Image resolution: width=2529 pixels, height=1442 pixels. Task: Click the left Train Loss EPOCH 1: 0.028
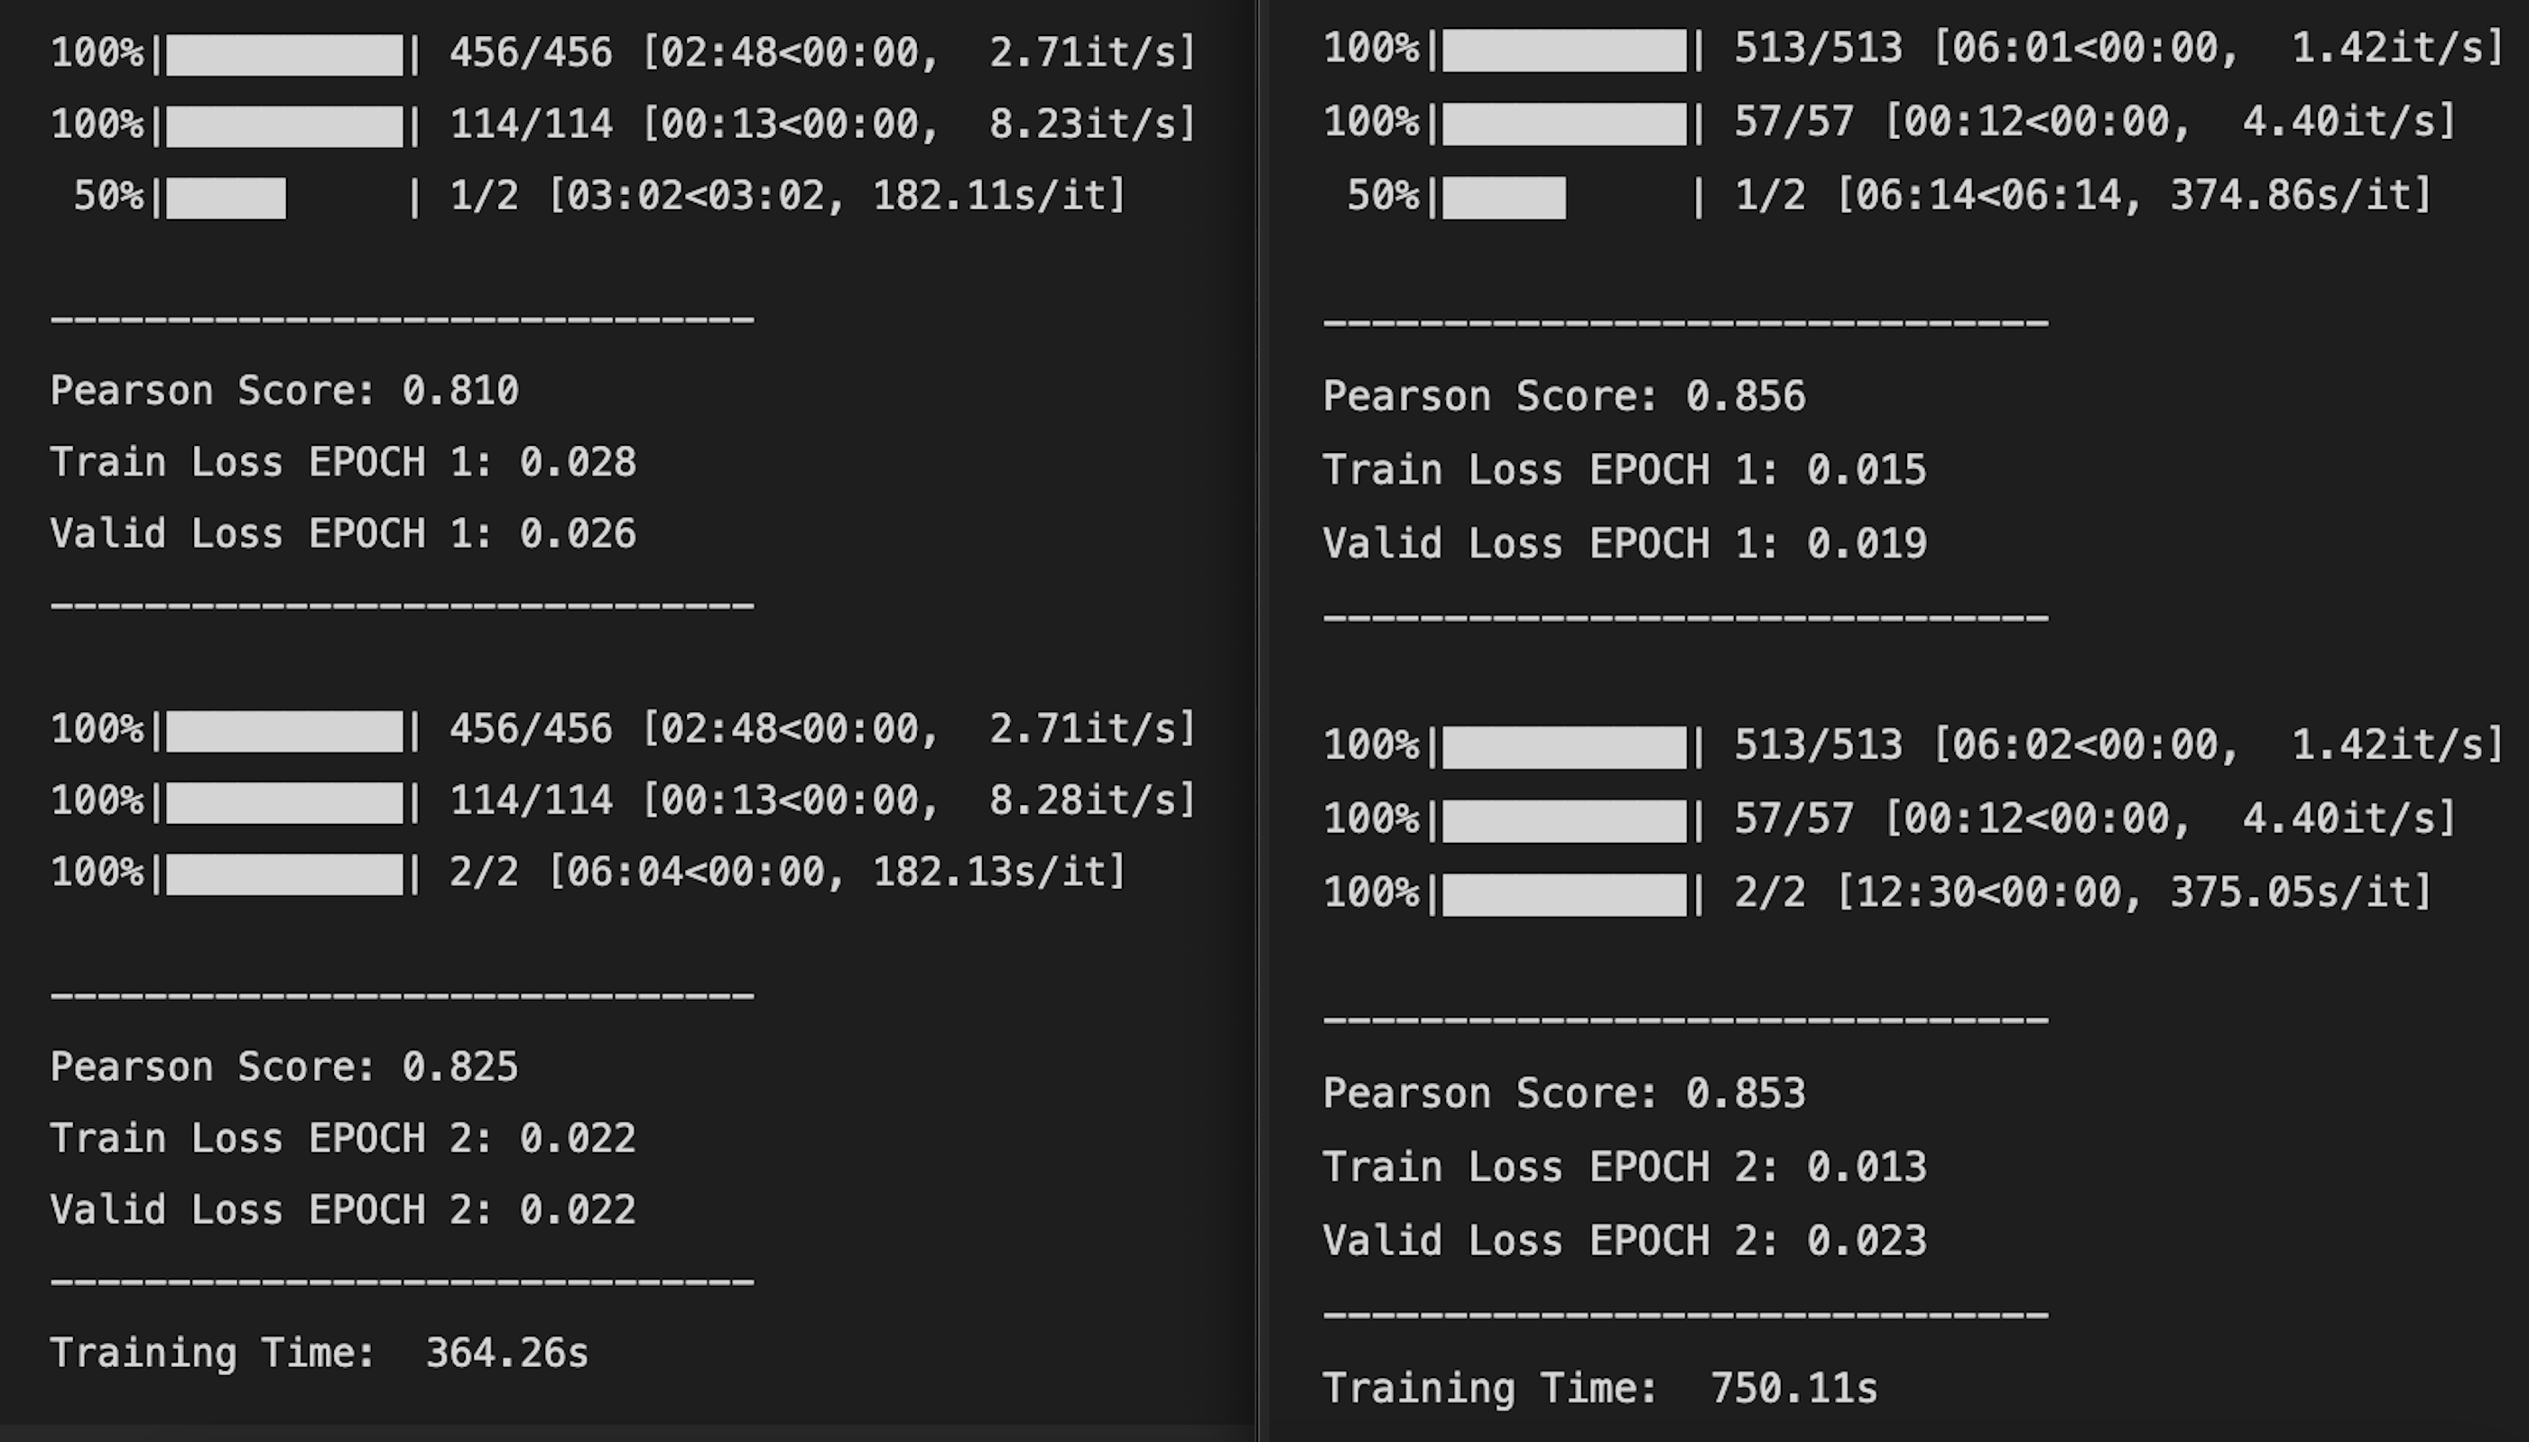point(343,463)
